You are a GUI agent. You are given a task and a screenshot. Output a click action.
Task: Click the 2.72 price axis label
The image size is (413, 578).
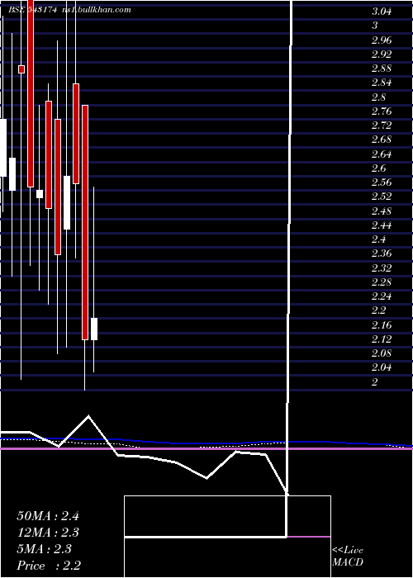pyautogui.click(x=382, y=126)
